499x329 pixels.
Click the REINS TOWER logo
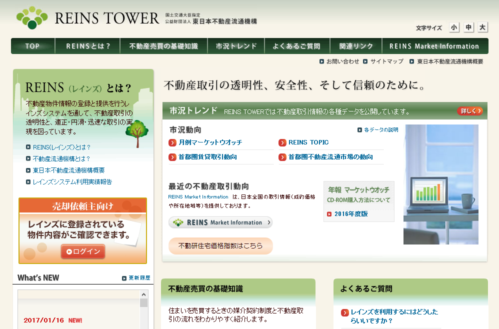pyautogui.click(x=87, y=18)
